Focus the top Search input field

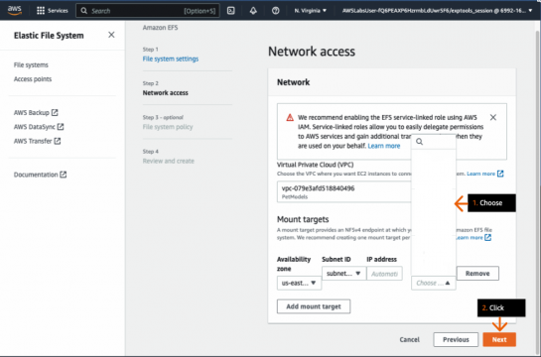click(148, 11)
